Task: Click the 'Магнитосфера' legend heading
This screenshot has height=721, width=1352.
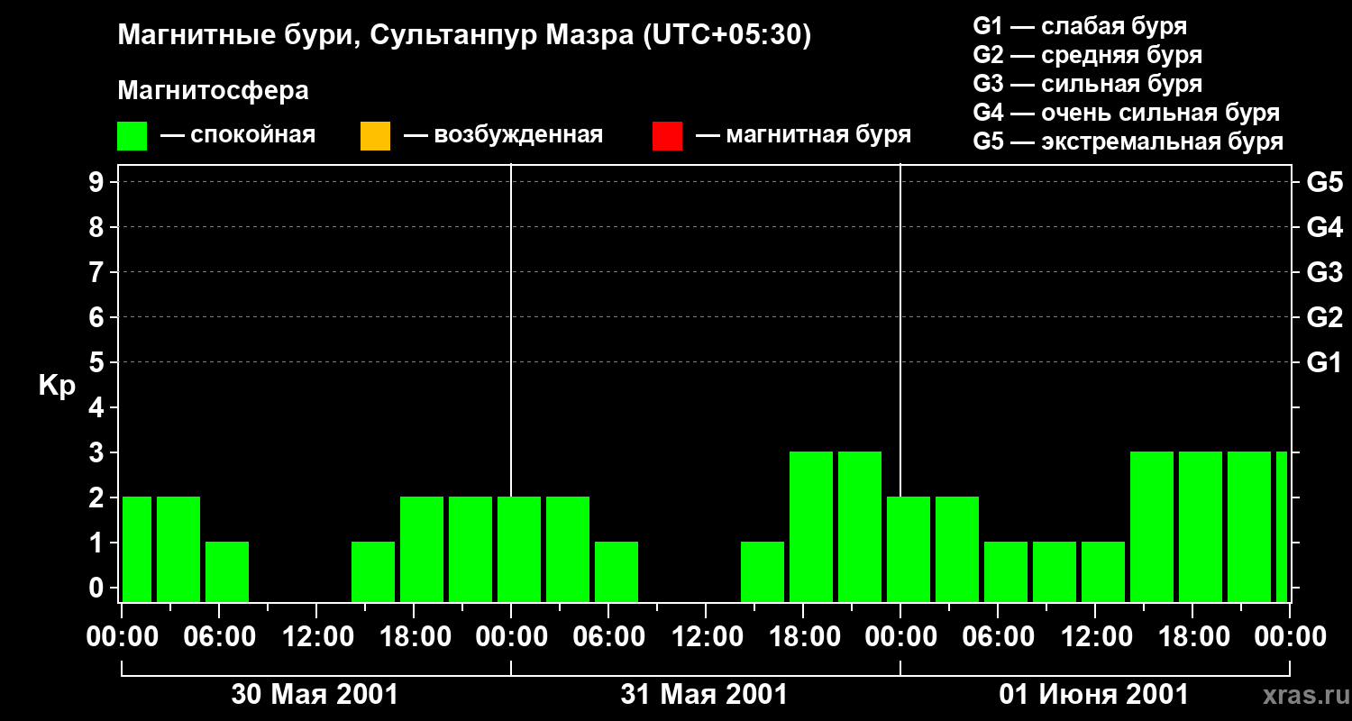Action: pos(213,91)
